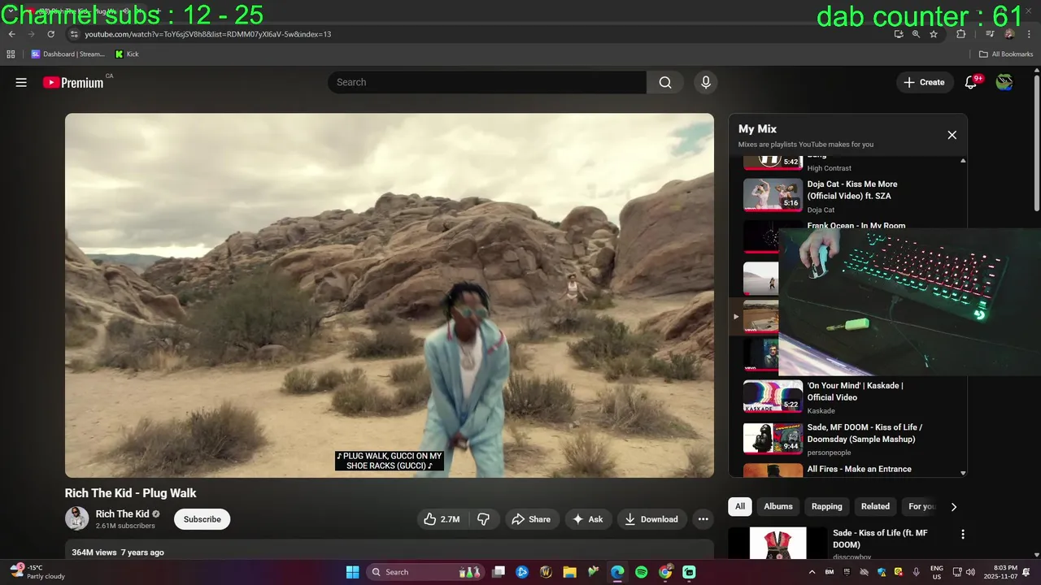Open the account avatar menu

(x=1004, y=82)
